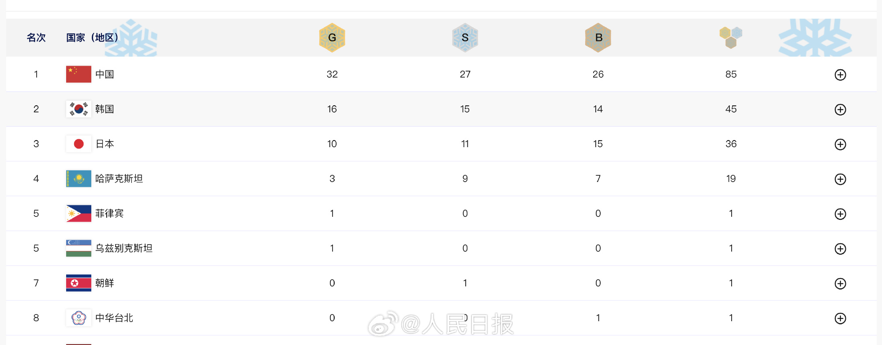Expand the 中华台北 row details
Image resolution: width=882 pixels, height=345 pixels.
[x=840, y=319]
